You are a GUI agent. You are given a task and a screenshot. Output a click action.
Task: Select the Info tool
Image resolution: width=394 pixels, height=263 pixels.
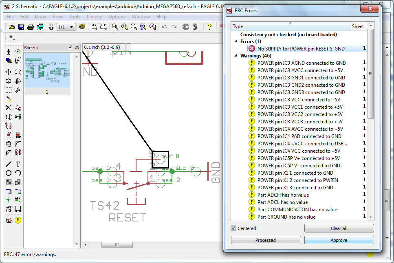point(9,52)
